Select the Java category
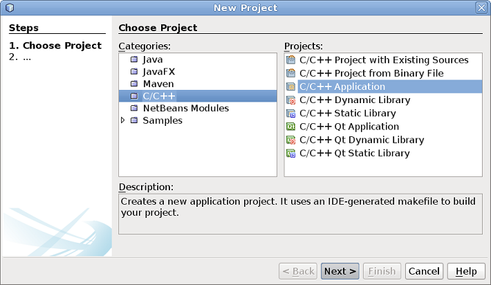This screenshot has width=491, height=285. click(153, 59)
